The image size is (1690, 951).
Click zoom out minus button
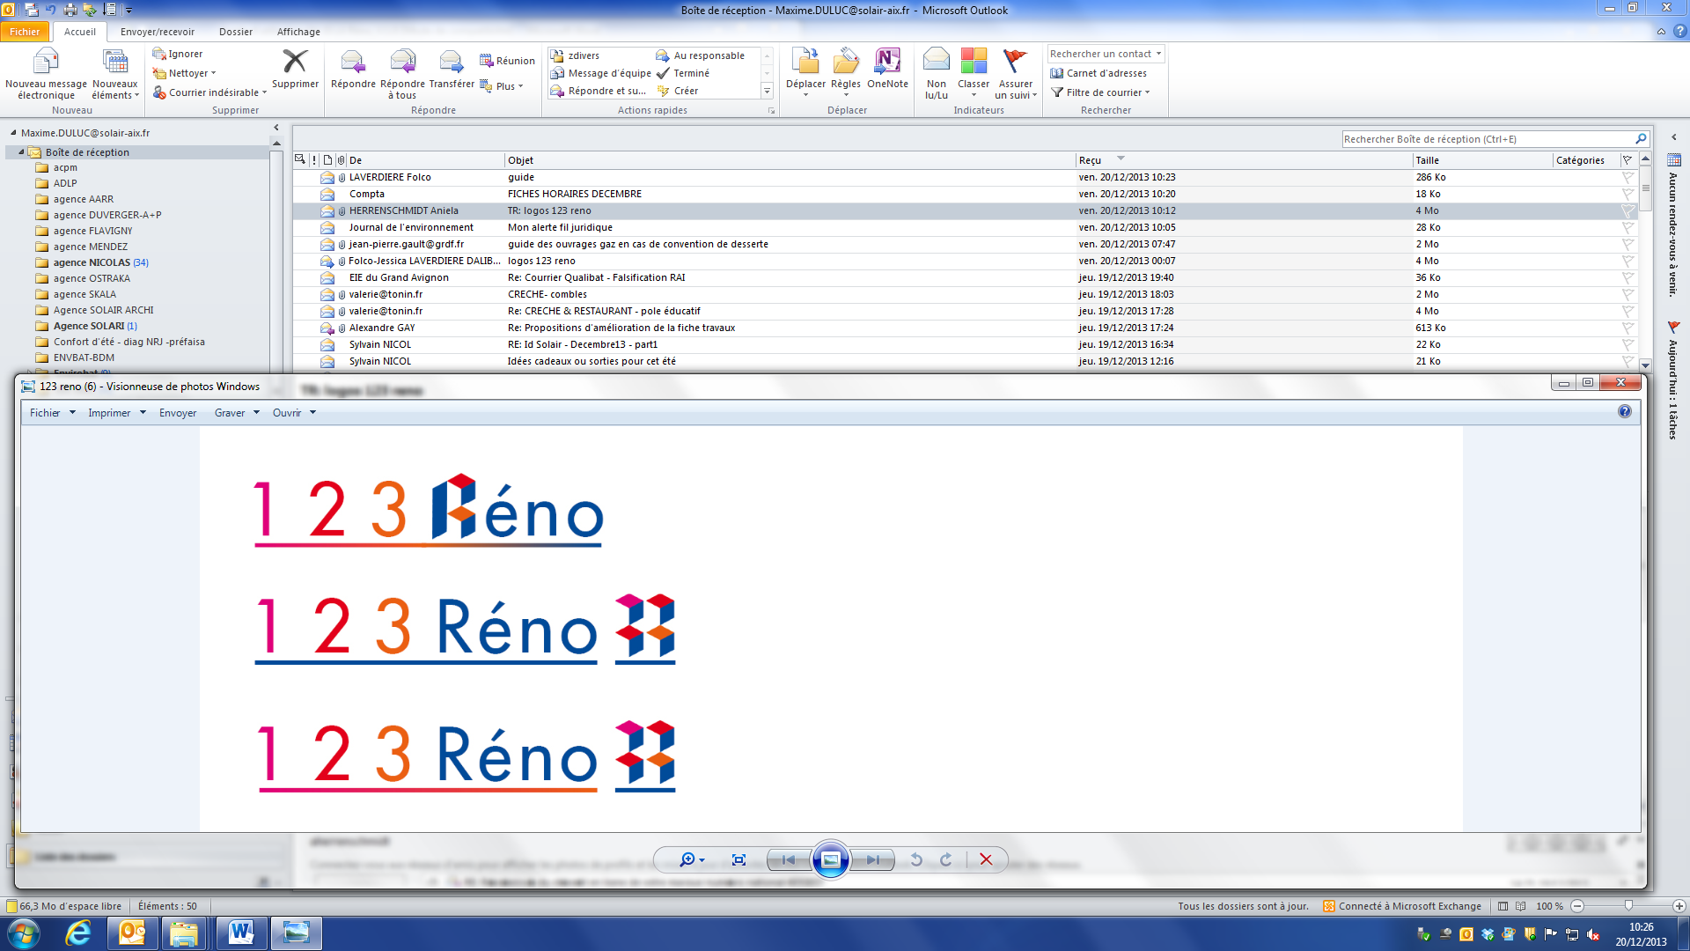click(1577, 906)
